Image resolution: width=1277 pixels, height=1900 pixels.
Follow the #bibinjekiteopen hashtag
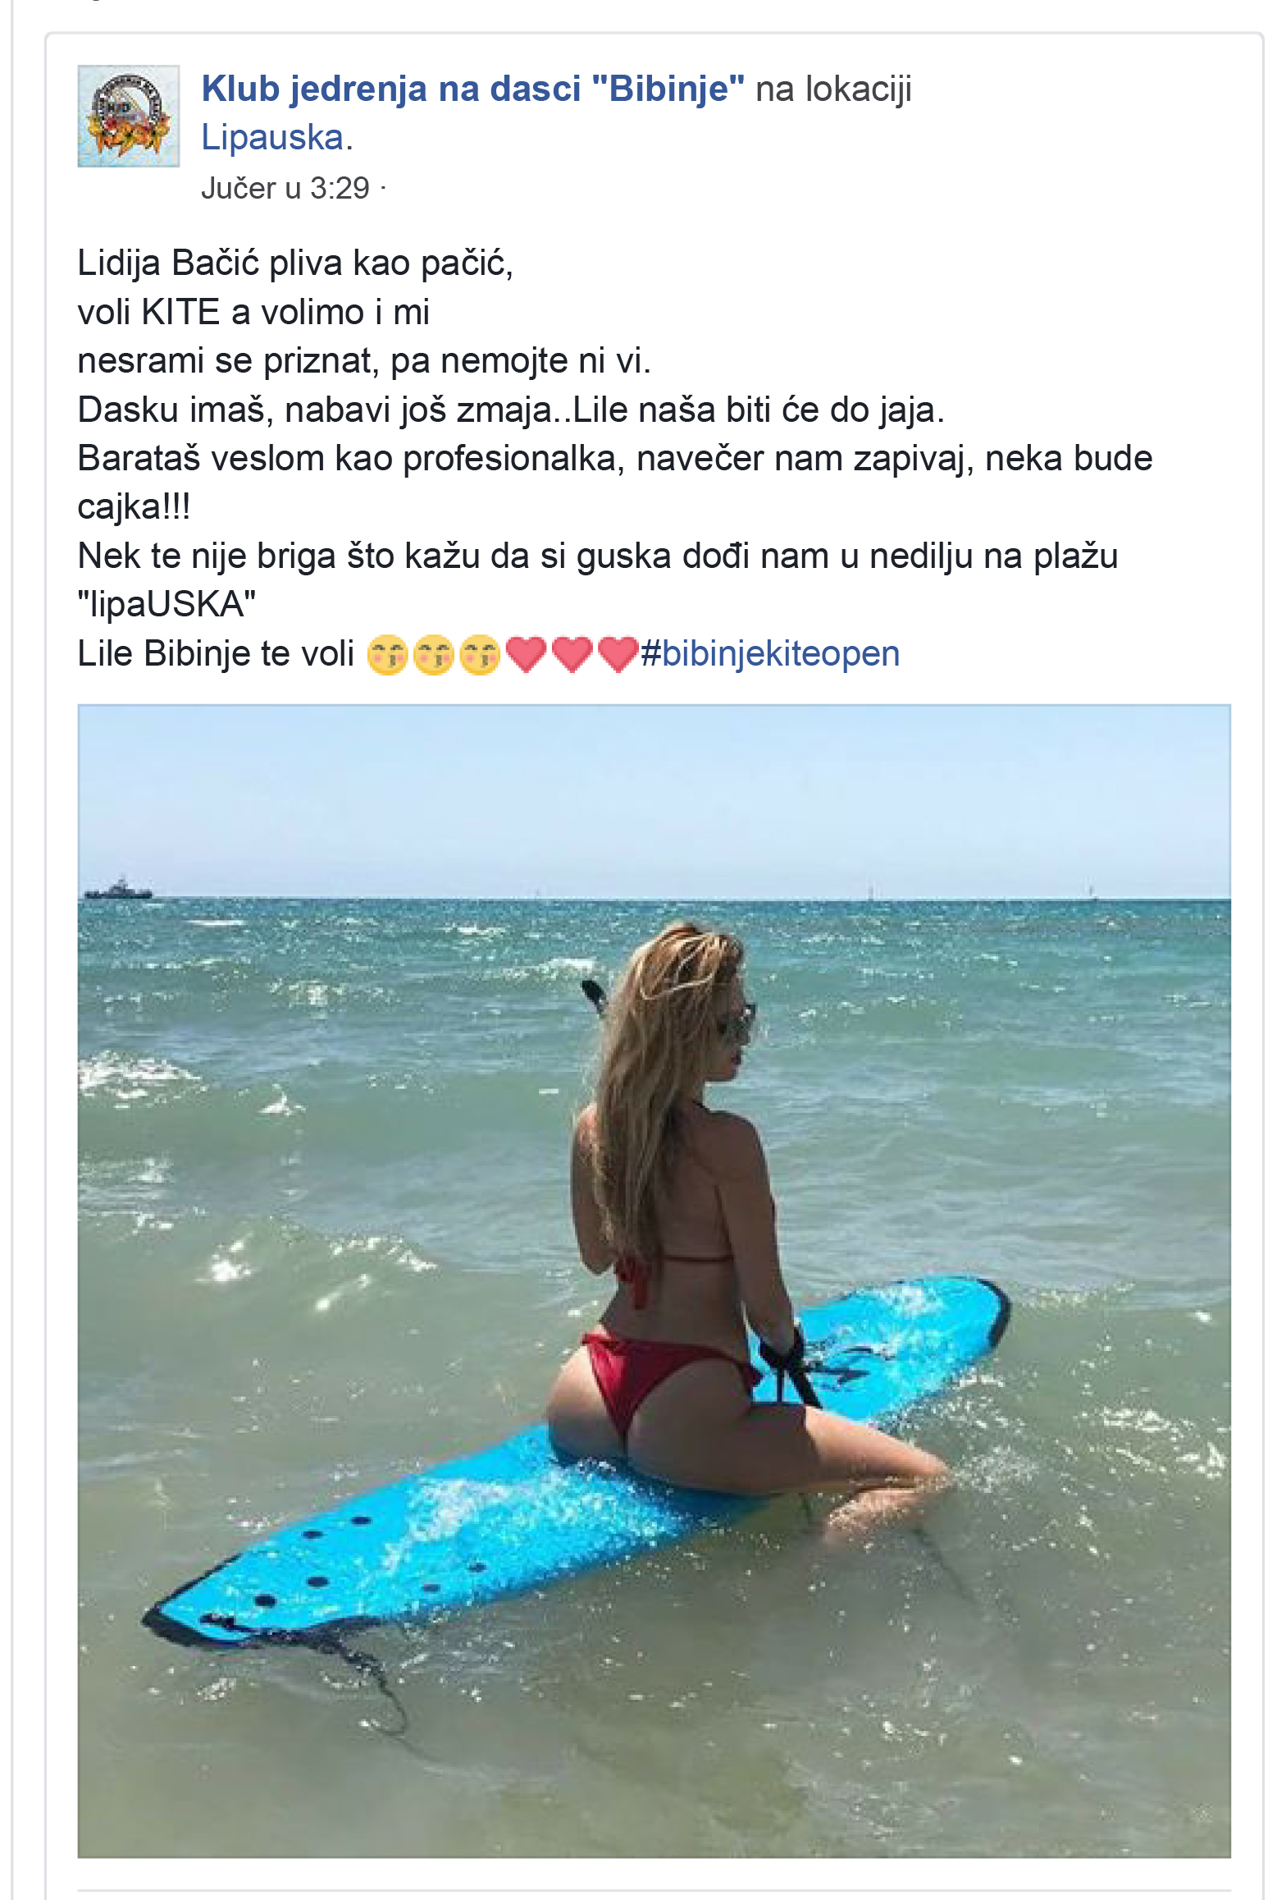(770, 654)
